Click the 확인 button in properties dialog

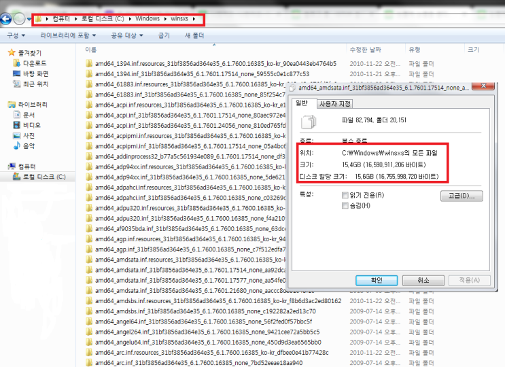377,281
